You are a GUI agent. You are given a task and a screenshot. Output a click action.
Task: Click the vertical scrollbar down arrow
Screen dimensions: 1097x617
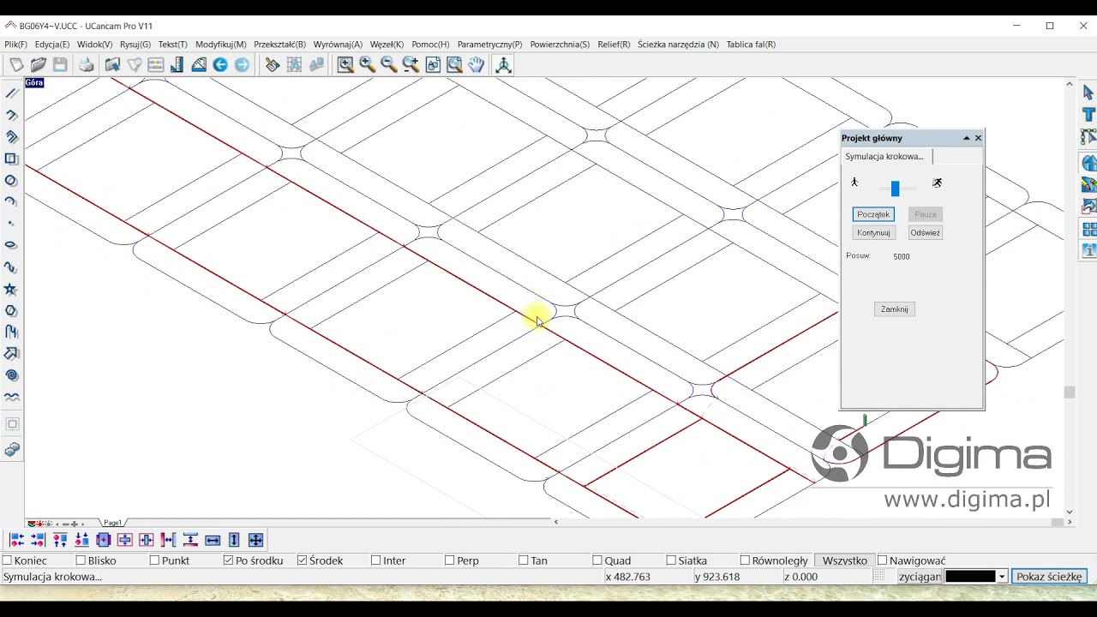tap(1070, 512)
